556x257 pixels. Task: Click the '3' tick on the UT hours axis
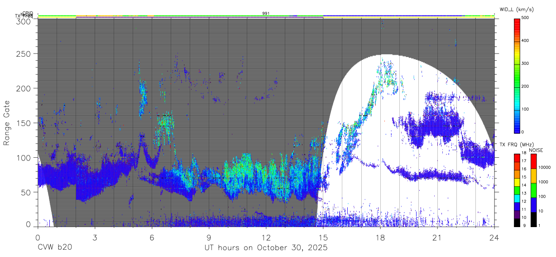95,237
